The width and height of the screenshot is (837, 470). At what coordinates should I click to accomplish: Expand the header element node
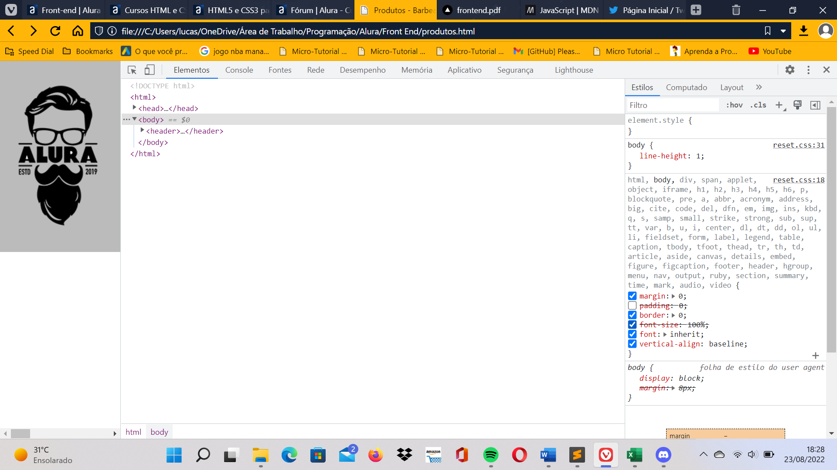coord(142,130)
